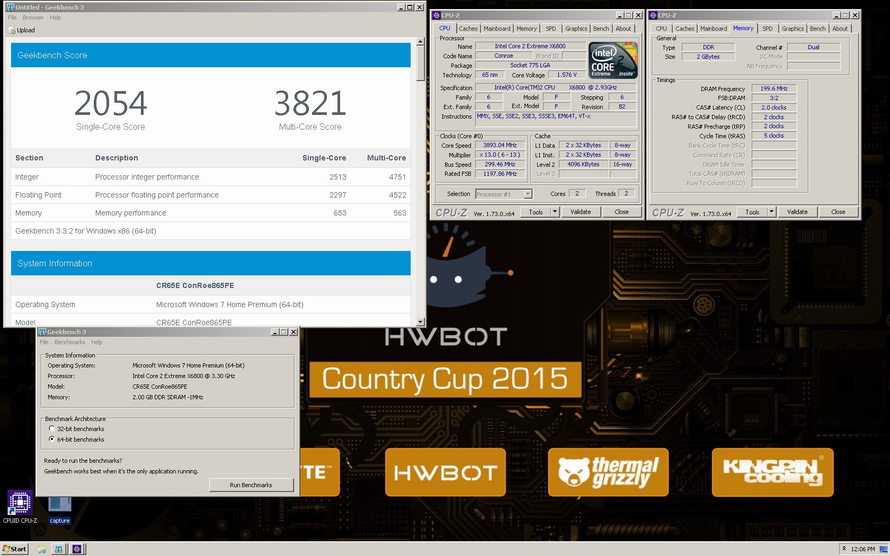Open Benchmarks menu in Geekbench 3 dialog
890x556 pixels.
(69, 342)
